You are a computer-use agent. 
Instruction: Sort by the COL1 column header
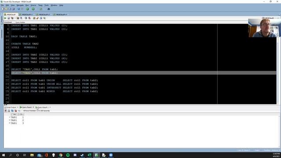21,114
